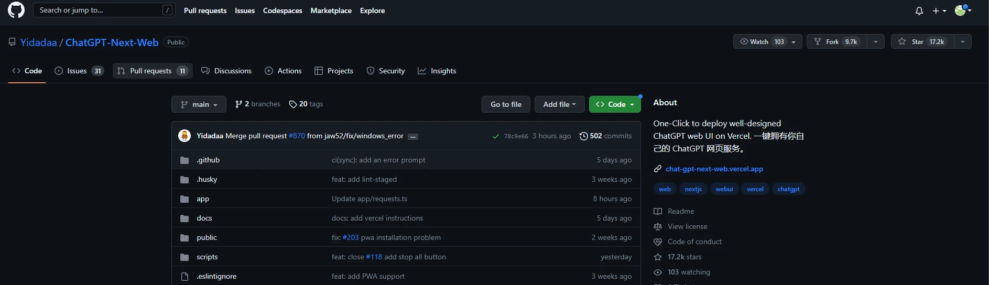Select the web topic tag
Image resolution: width=989 pixels, height=285 pixels.
click(665, 189)
